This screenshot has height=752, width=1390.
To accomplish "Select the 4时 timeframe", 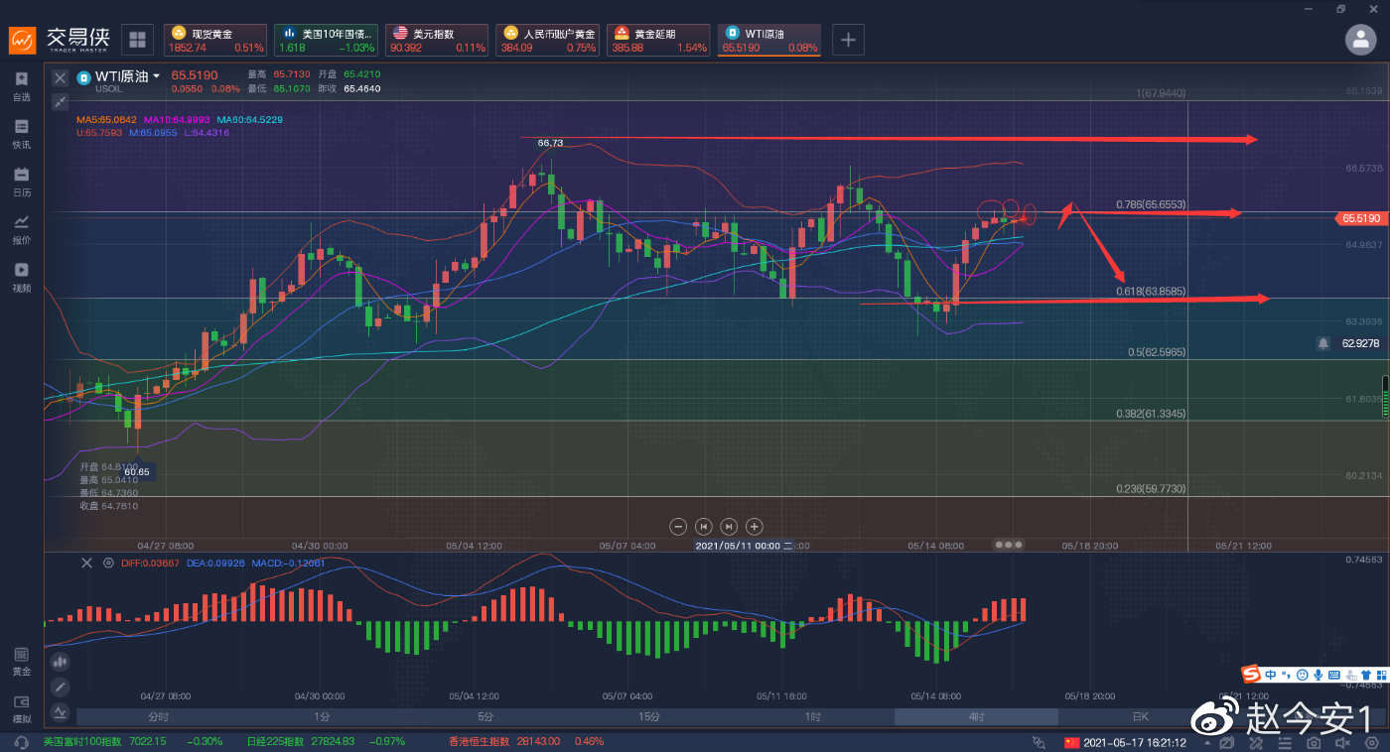I will pyautogui.click(x=976, y=717).
